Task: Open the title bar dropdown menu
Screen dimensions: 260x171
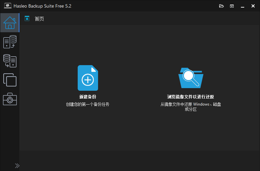Action: (x=232, y=6)
